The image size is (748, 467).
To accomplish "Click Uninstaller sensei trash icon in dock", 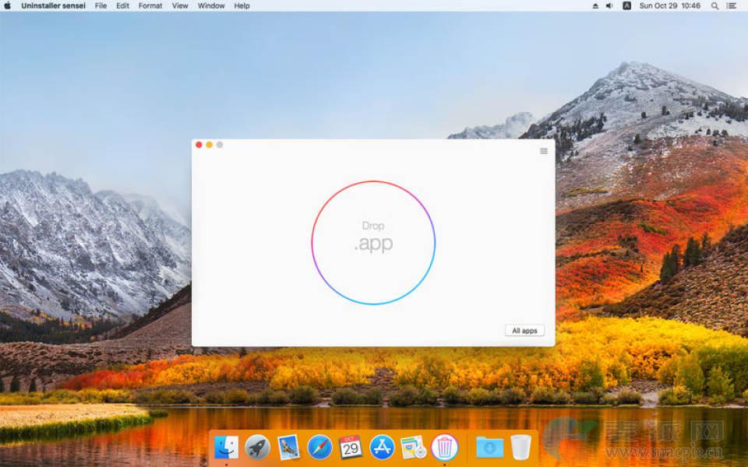I will pyautogui.click(x=444, y=447).
